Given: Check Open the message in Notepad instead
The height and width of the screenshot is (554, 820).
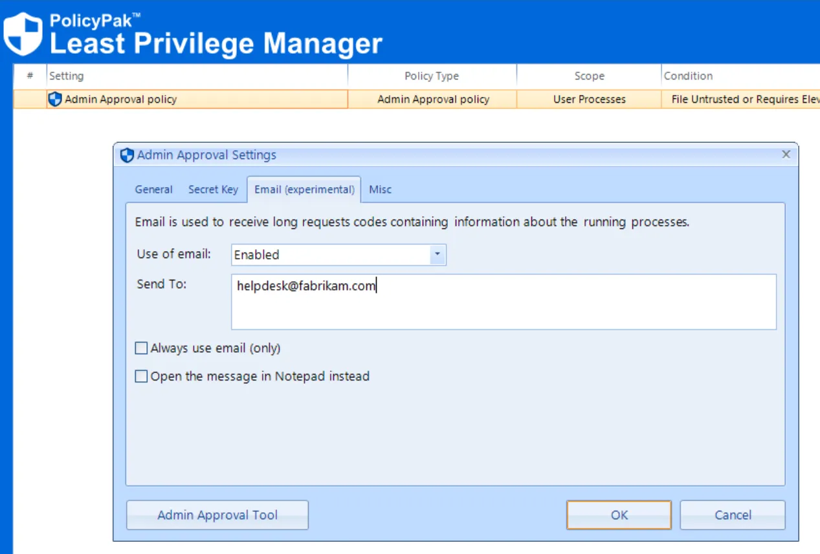Looking at the screenshot, I should (140, 376).
